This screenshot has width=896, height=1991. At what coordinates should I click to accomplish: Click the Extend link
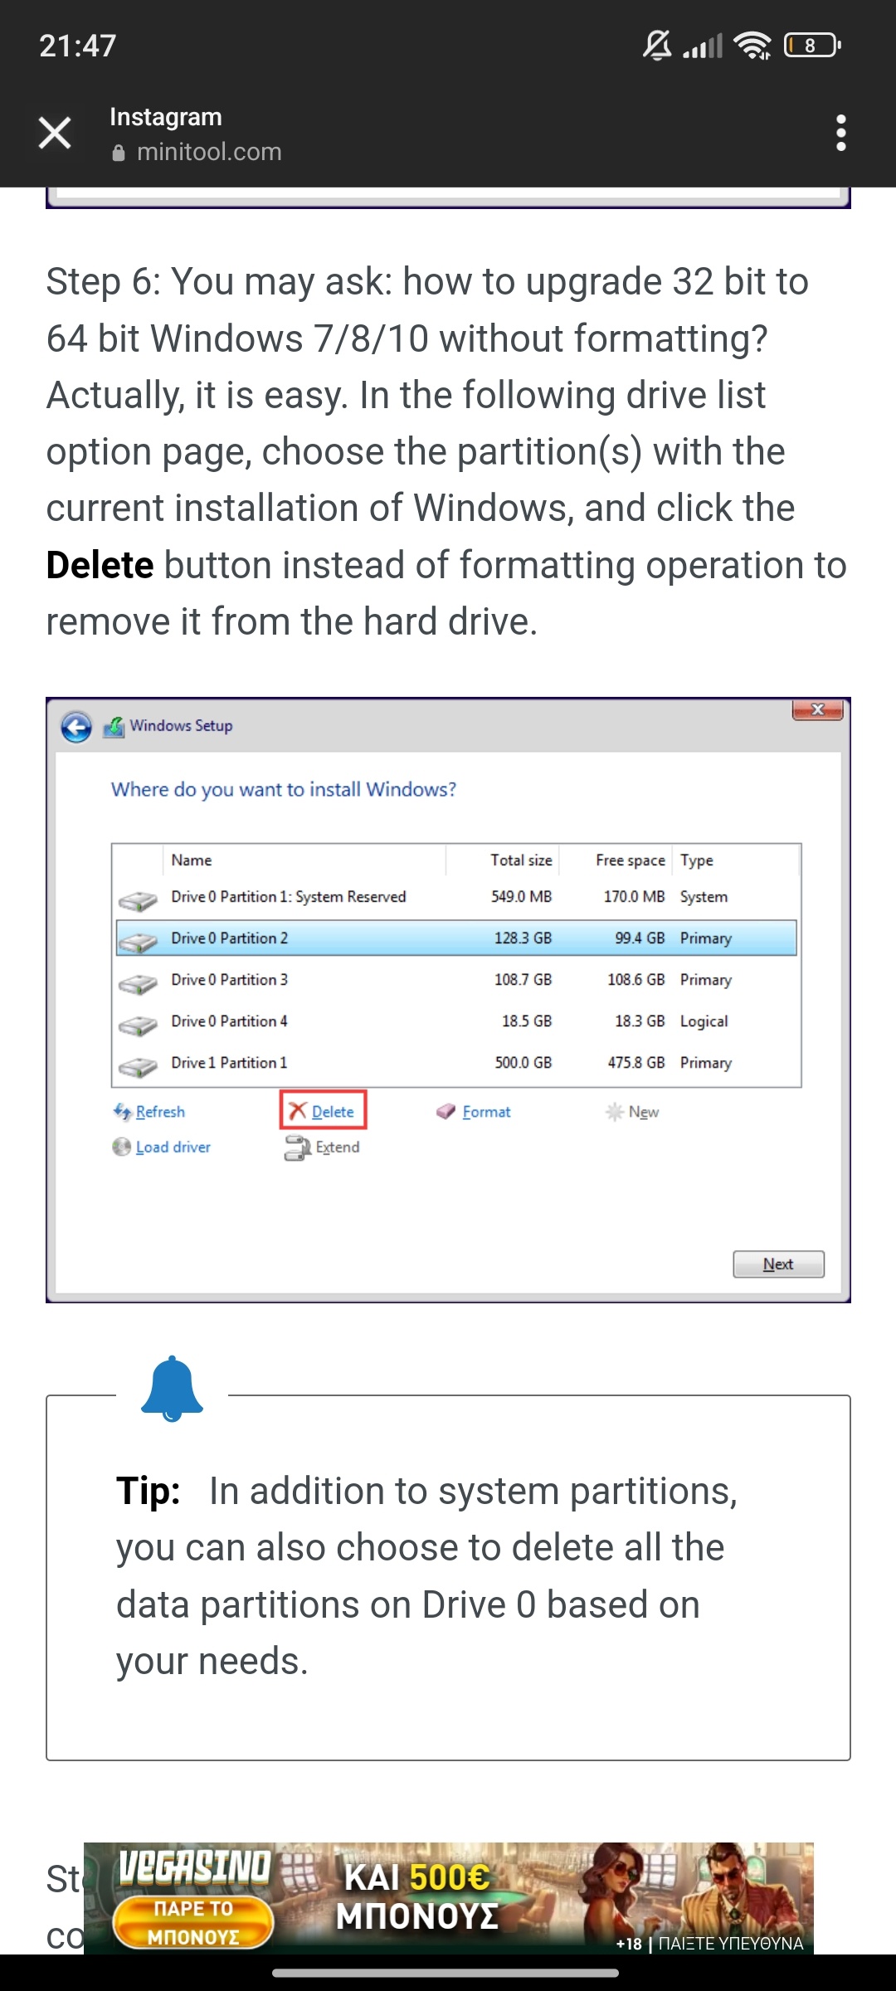point(338,1146)
